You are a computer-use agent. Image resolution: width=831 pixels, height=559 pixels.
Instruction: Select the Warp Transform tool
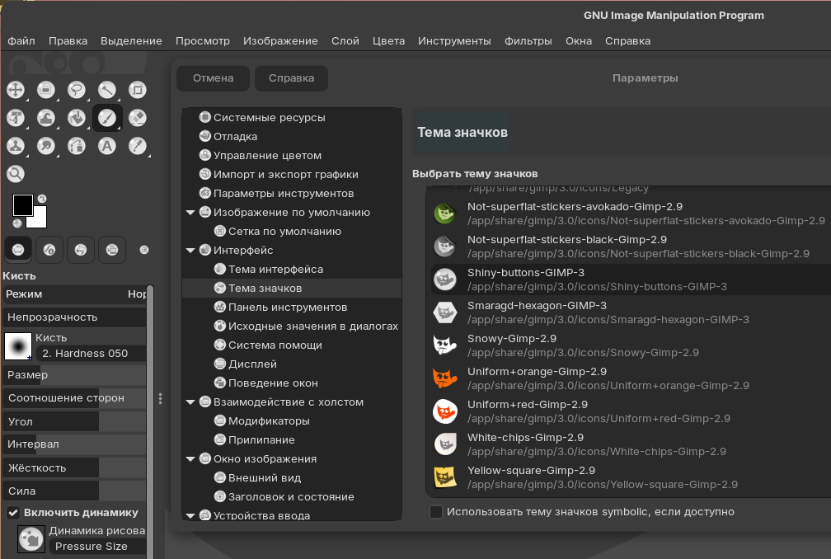(46, 118)
